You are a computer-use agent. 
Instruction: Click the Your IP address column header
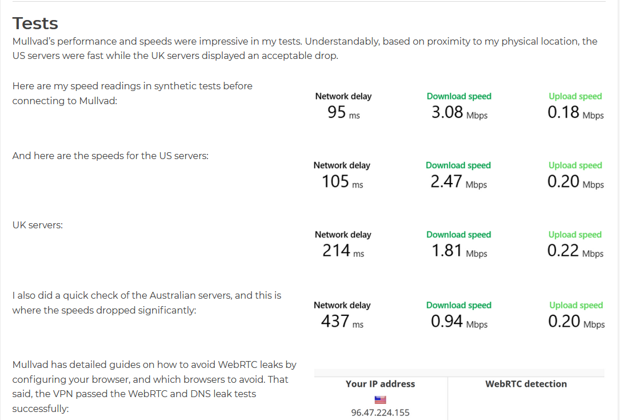click(381, 384)
